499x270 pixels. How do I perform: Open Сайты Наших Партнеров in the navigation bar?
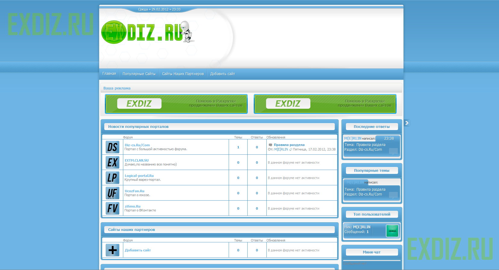183,74
